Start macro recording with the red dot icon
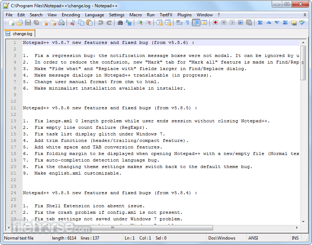The image size is (312, 245). [x=215, y=23]
